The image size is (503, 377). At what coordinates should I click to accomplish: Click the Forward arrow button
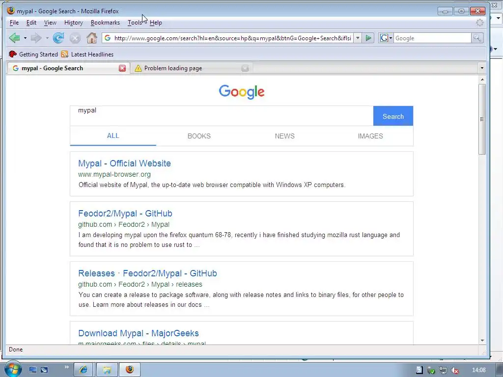(36, 38)
